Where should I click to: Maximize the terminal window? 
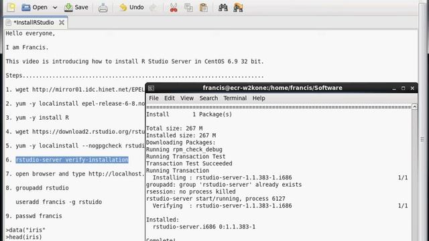(403, 88)
